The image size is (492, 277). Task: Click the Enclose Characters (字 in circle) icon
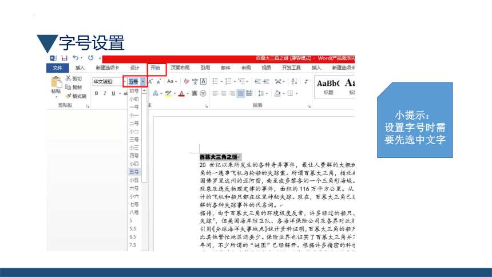(203, 93)
